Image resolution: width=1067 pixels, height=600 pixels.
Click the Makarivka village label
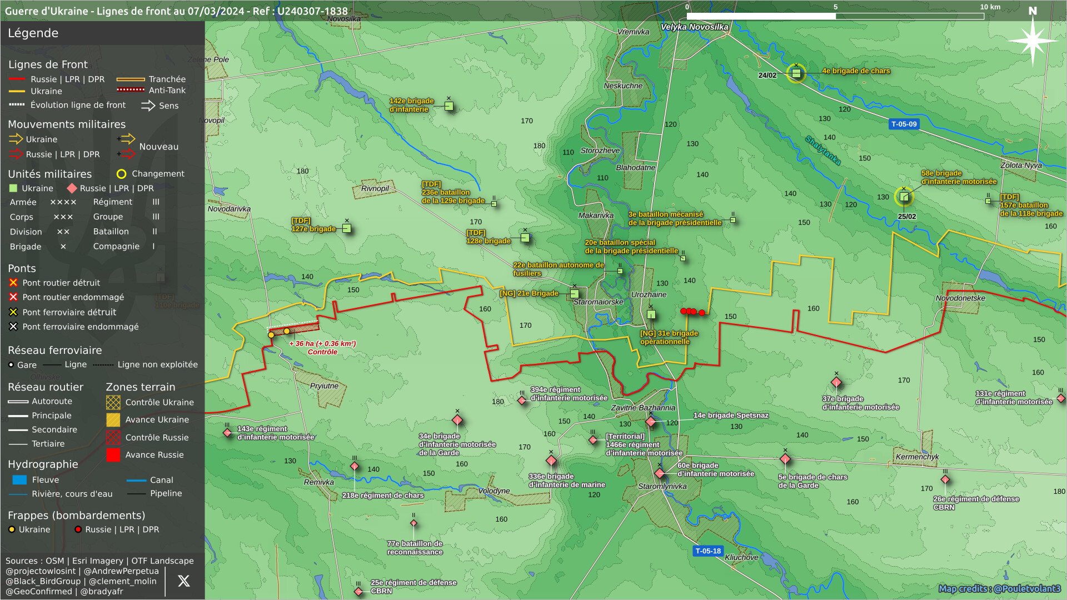tap(596, 216)
